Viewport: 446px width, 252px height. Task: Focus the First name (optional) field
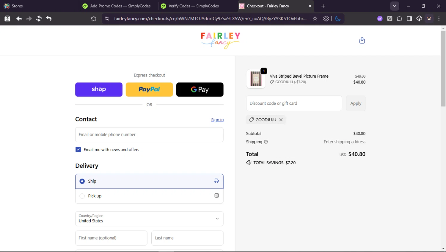111,238
